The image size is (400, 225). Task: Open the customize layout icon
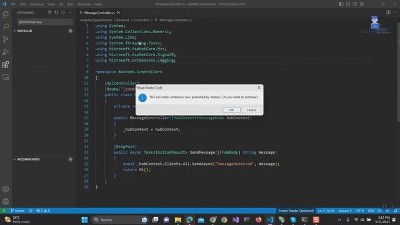[362, 4]
